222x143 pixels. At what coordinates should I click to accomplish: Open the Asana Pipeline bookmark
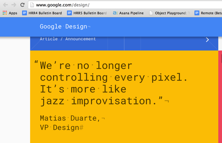(x=128, y=13)
